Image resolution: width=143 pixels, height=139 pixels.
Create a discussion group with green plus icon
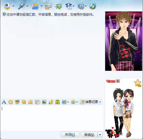58,6
